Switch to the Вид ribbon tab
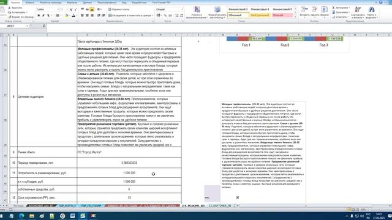Image resolution: width=392 pixels, height=220 pixels. click(124, 2)
